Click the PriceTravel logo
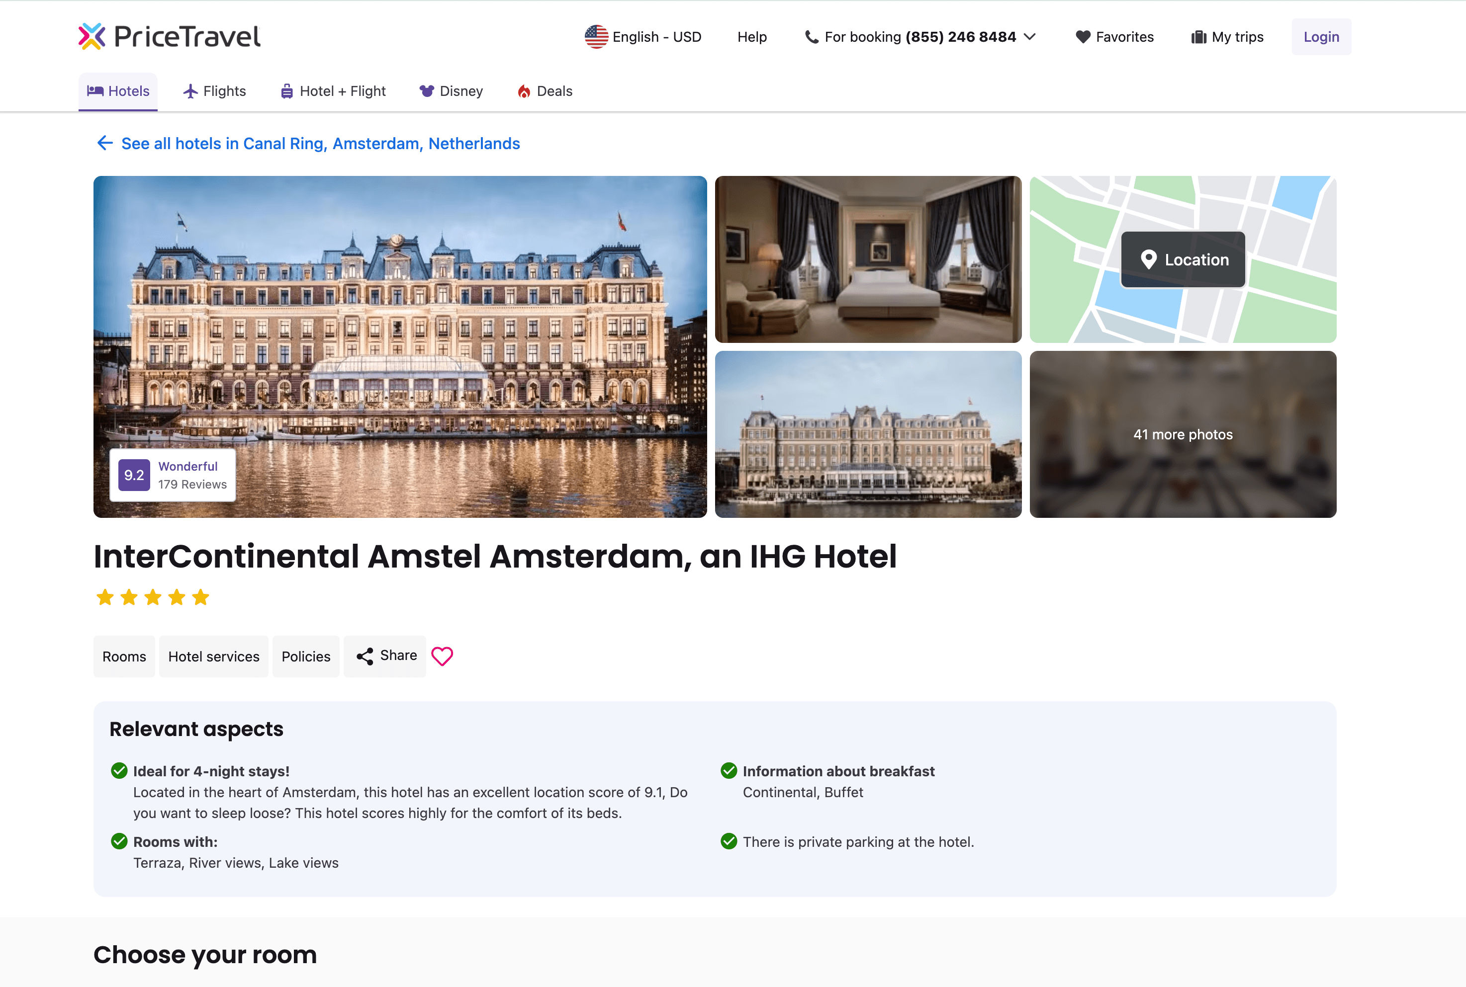The width and height of the screenshot is (1466, 987). pyautogui.click(x=169, y=36)
